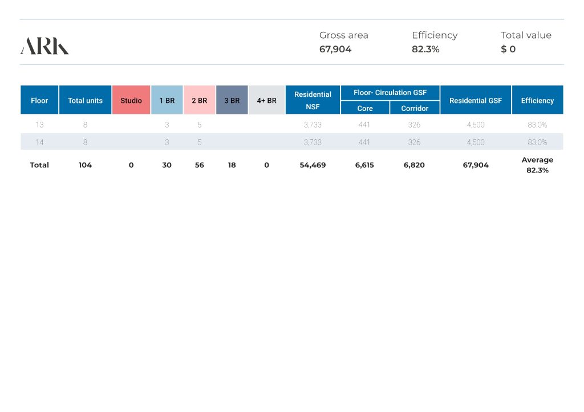This screenshot has width=584, height=412.
Task: Select the Total value amount $ 0
Action: click(x=508, y=50)
